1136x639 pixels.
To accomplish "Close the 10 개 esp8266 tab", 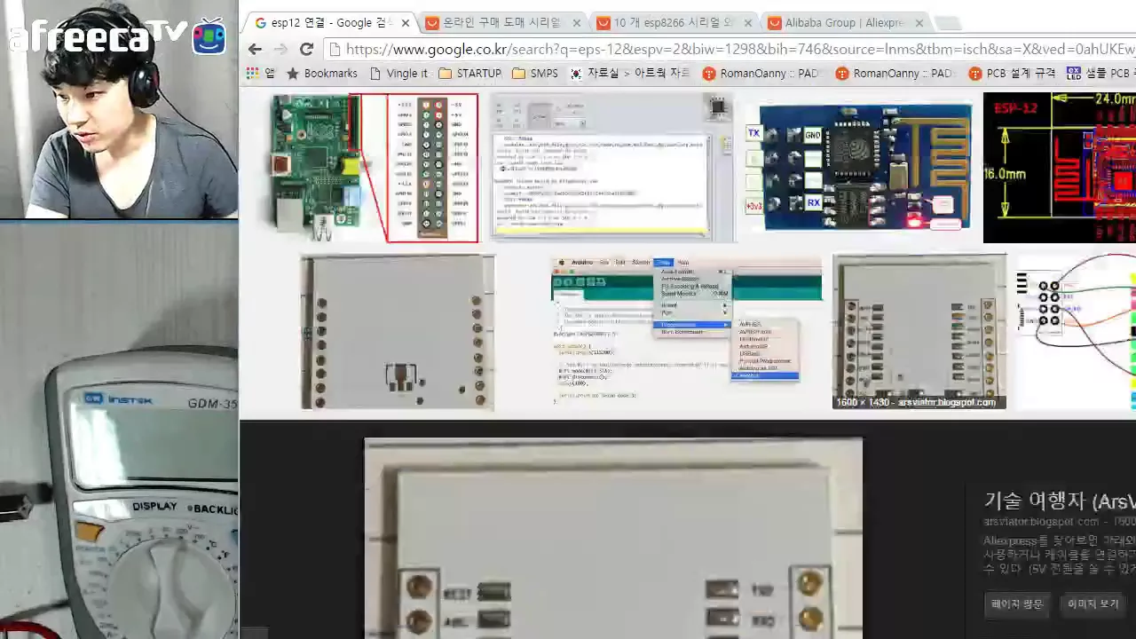I will pyautogui.click(x=748, y=22).
